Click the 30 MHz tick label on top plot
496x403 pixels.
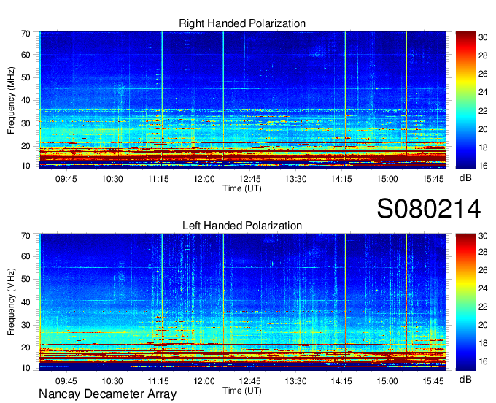[x=26, y=123]
